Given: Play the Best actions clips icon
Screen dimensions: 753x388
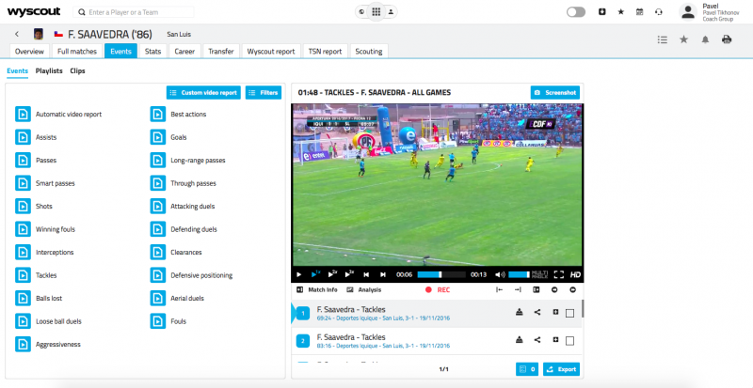Looking at the screenshot, I should coord(158,115).
